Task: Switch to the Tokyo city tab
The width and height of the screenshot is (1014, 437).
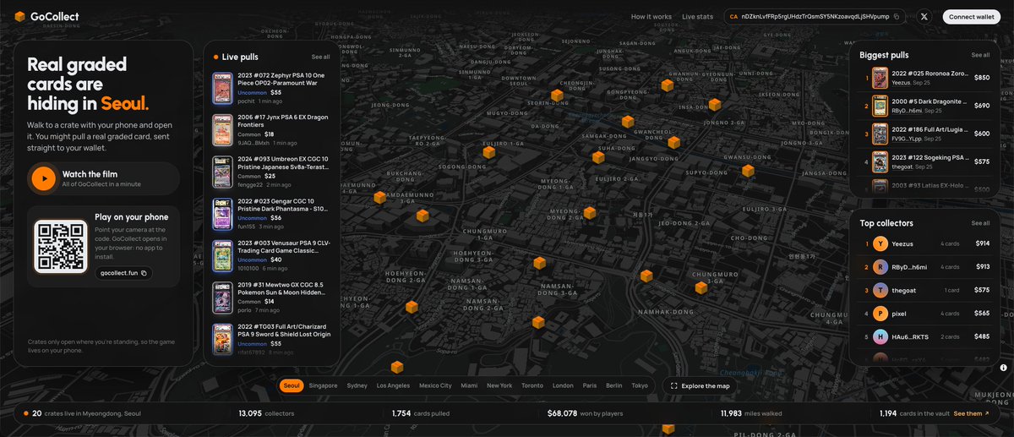Action: pyautogui.click(x=640, y=385)
